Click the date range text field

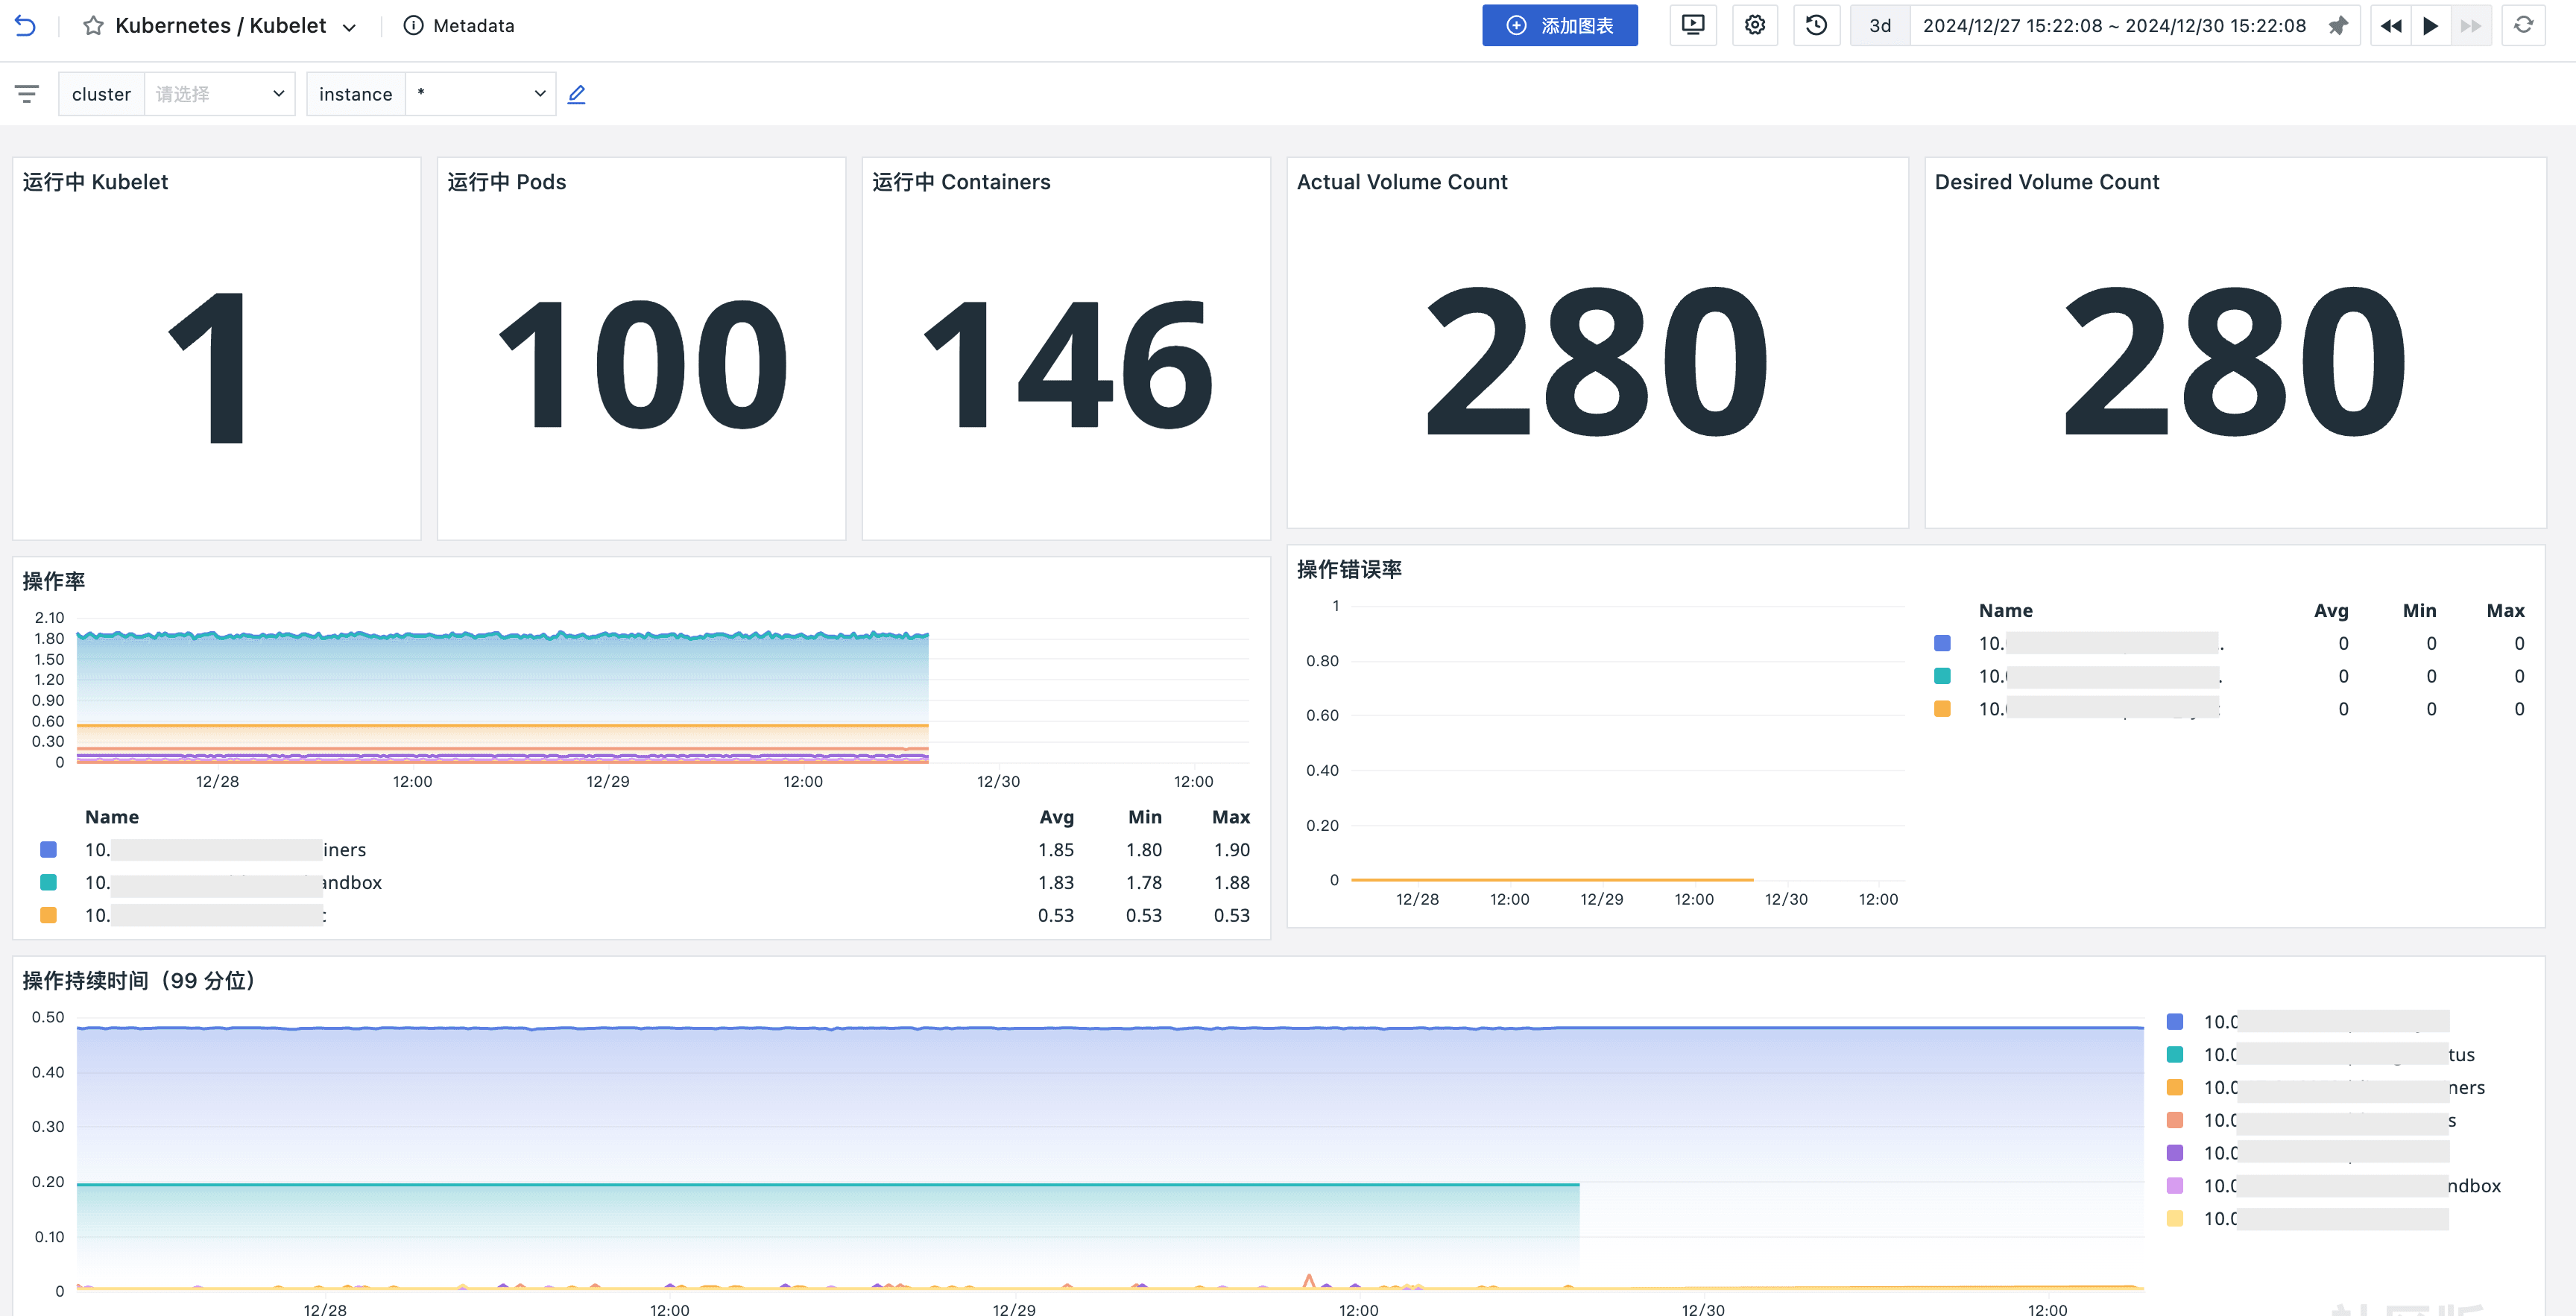click(2113, 26)
